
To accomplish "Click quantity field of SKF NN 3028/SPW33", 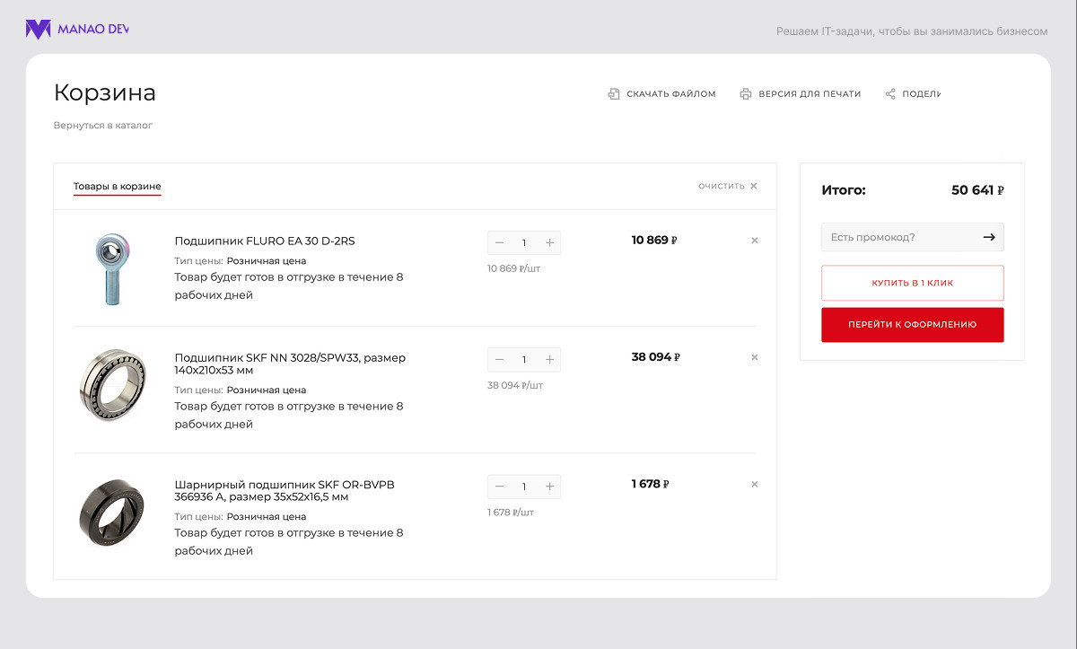I will point(525,359).
